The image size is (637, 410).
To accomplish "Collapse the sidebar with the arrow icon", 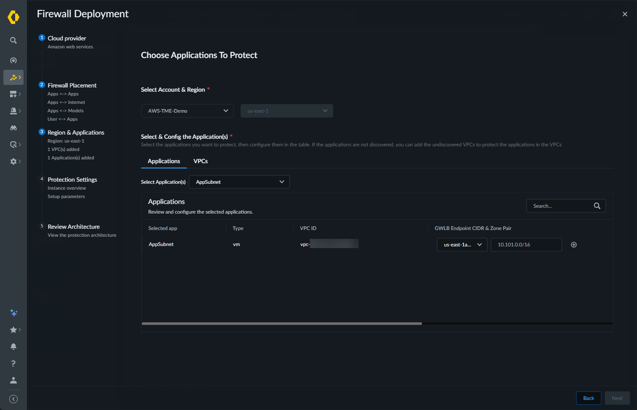I will (13, 399).
